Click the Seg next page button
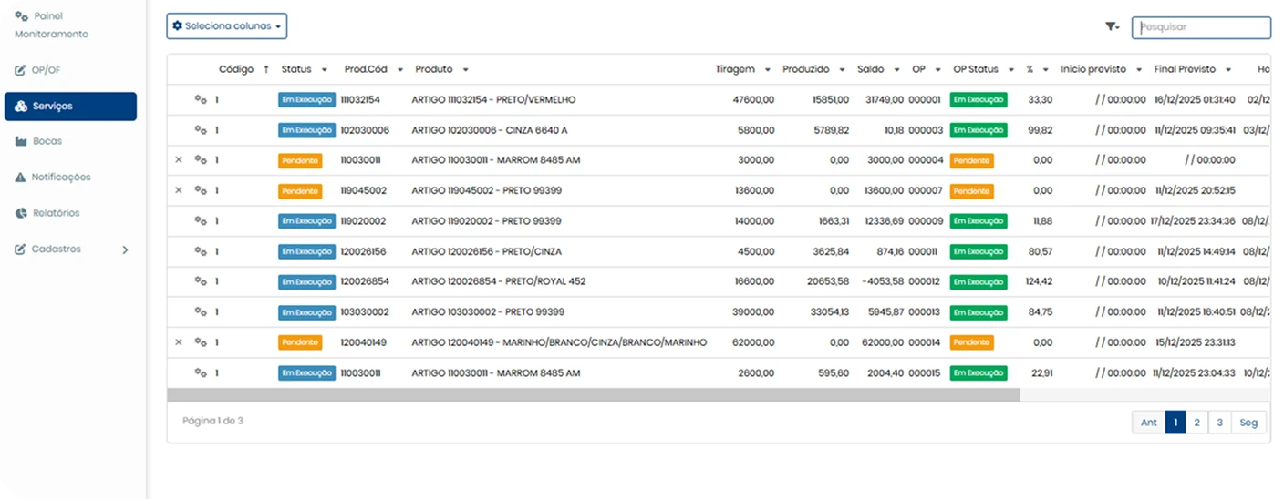This screenshot has height=499, width=1284. point(1248,423)
